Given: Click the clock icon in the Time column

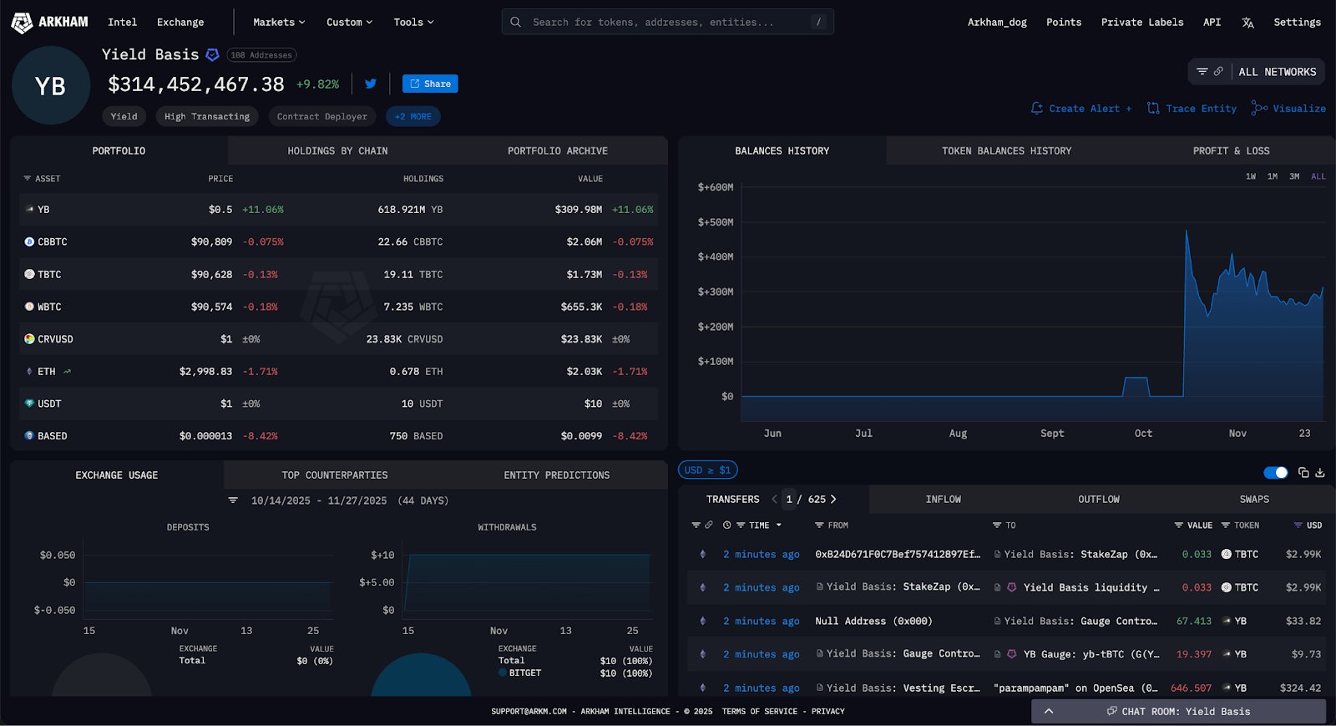Looking at the screenshot, I should point(726,525).
